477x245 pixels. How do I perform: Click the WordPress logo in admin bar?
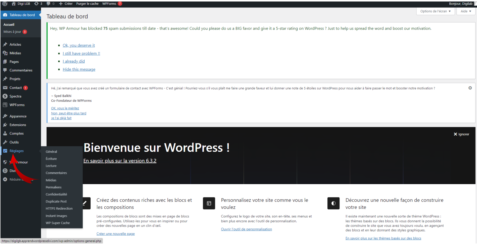pos(5,4)
